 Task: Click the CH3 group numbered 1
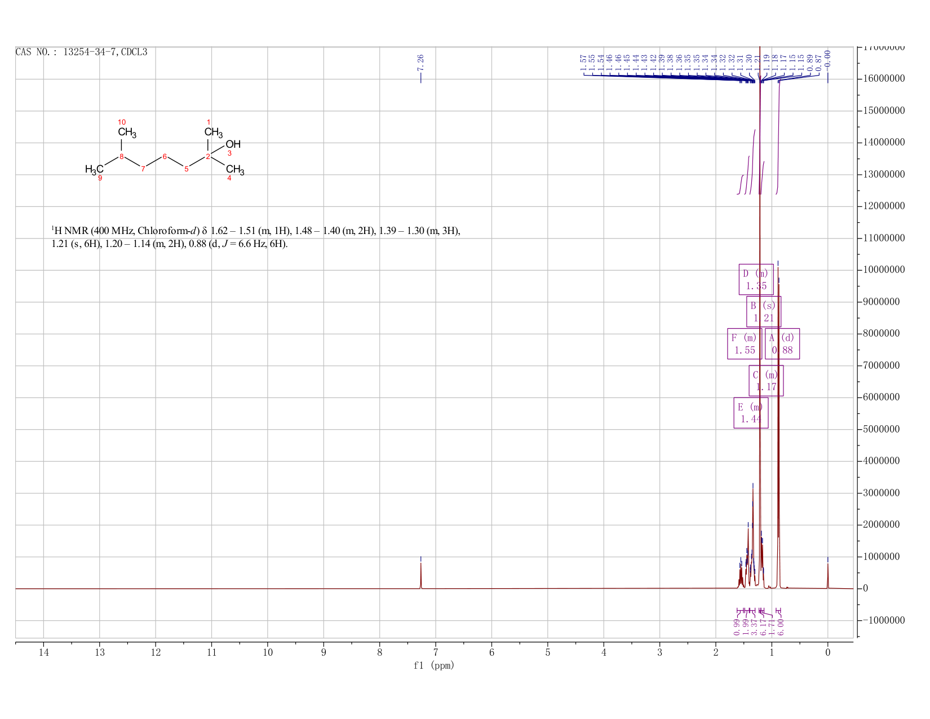(214, 133)
